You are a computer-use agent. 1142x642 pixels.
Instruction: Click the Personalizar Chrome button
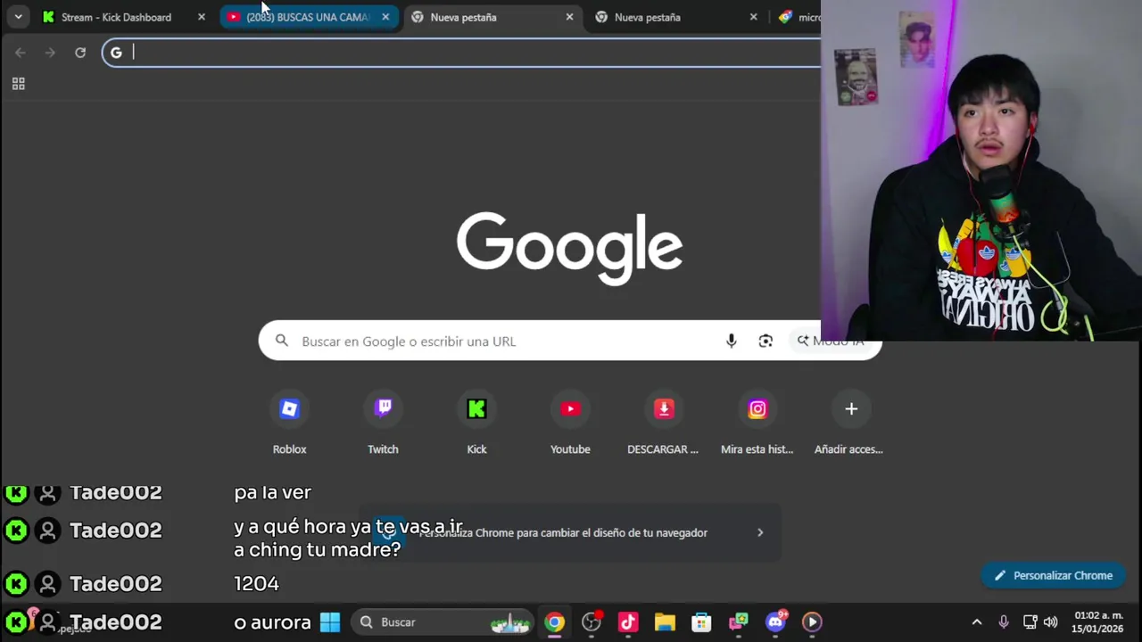pos(1054,575)
